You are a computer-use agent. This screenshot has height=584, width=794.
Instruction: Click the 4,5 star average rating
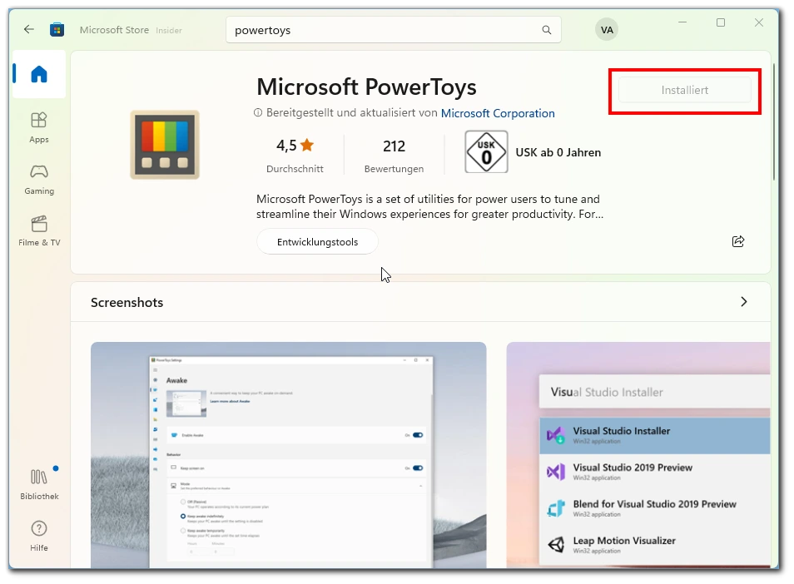pyautogui.click(x=295, y=155)
